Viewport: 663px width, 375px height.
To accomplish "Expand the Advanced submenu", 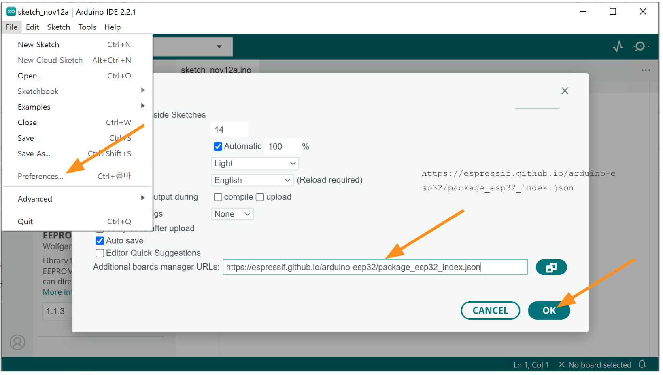I will point(77,199).
